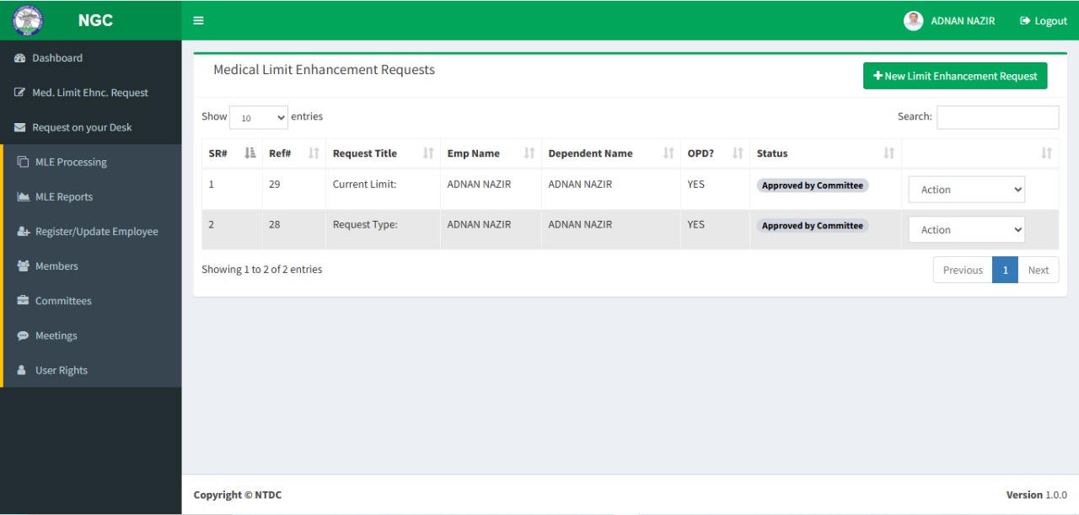
Task: Click New Limit Enhancement Request button
Action: click(x=955, y=76)
